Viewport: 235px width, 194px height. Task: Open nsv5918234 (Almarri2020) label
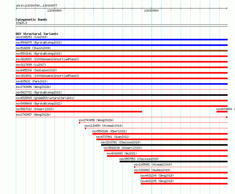click(123, 148)
